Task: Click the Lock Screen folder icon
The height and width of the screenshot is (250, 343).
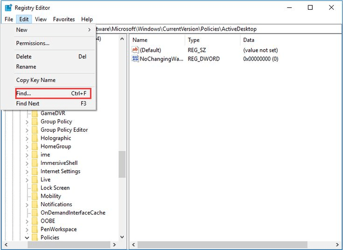Action: (34, 188)
